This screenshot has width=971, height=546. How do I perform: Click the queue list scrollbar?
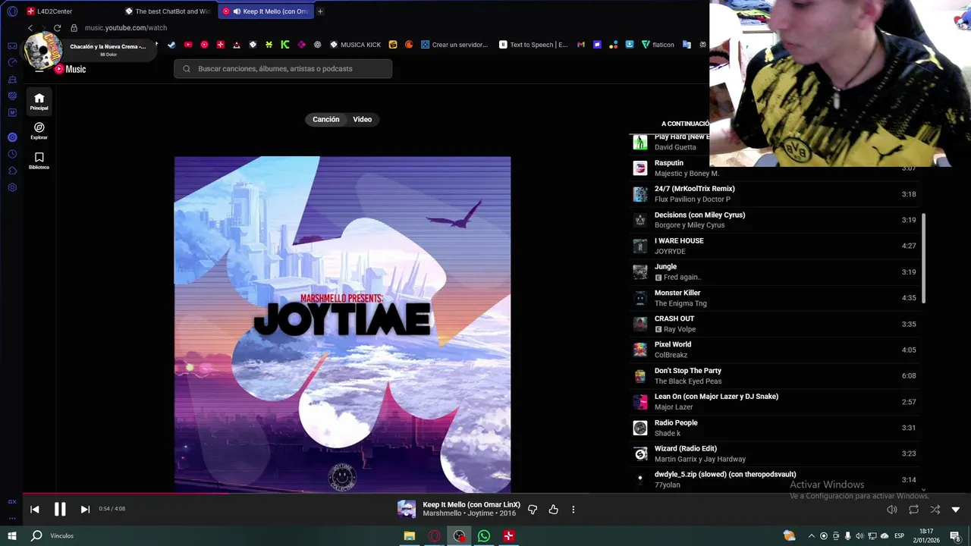923,258
